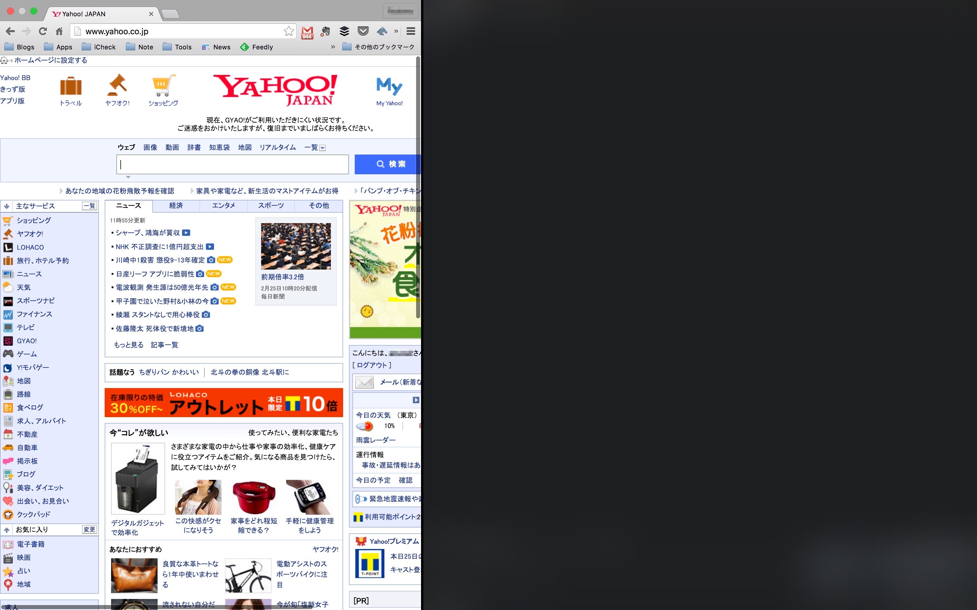
Task: Open the その他のブックマーク folder
Action: coord(378,47)
